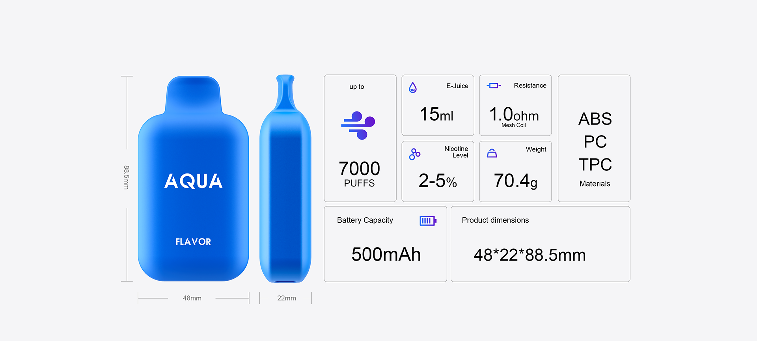
Task: Click the 48mm width measurement label
Action: [192, 298]
